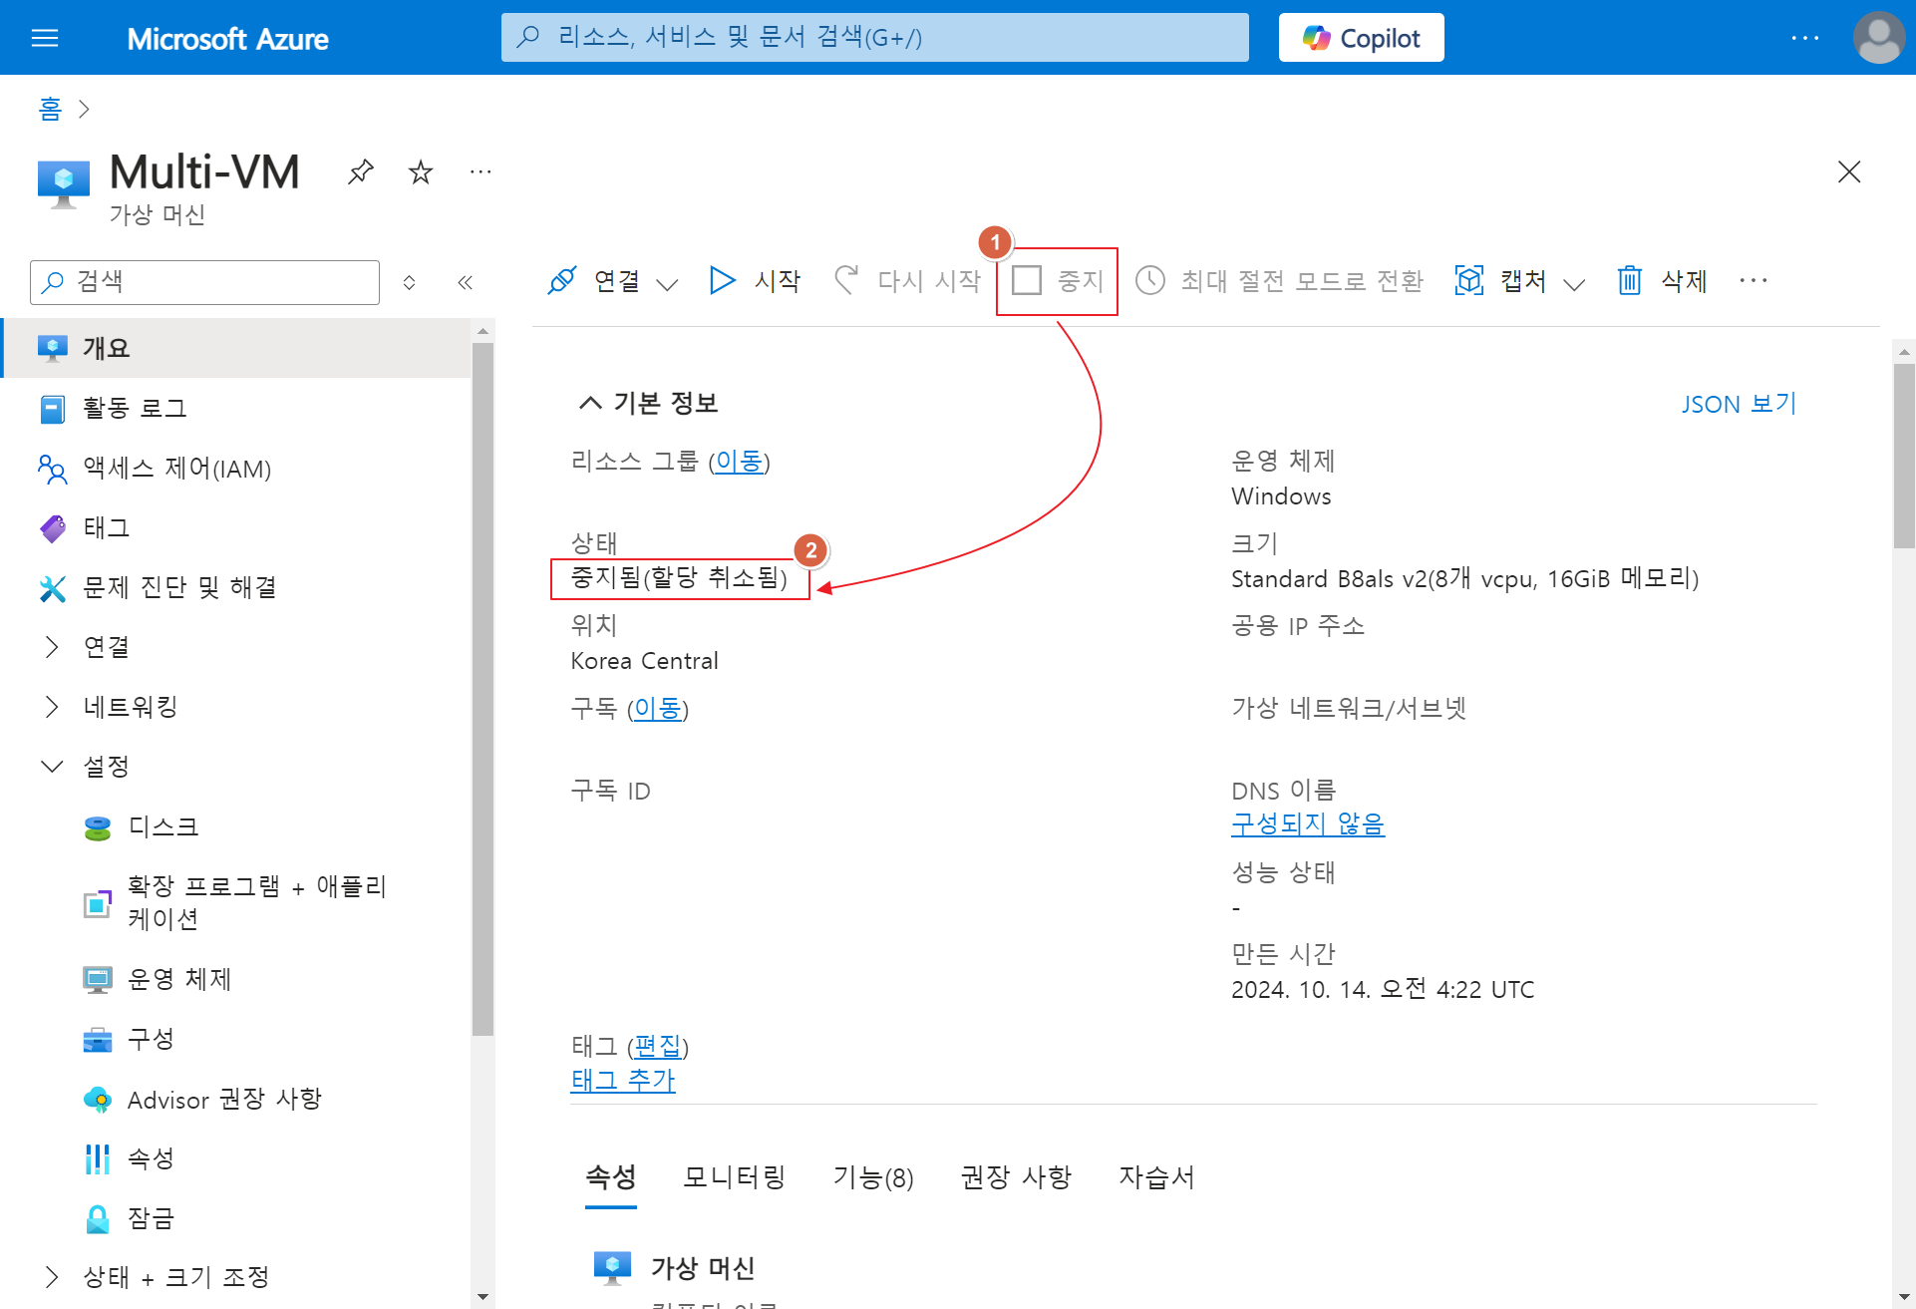This screenshot has width=1916, height=1309.
Task: Open the Connect (연결) dropdown arrow
Action: [x=668, y=284]
